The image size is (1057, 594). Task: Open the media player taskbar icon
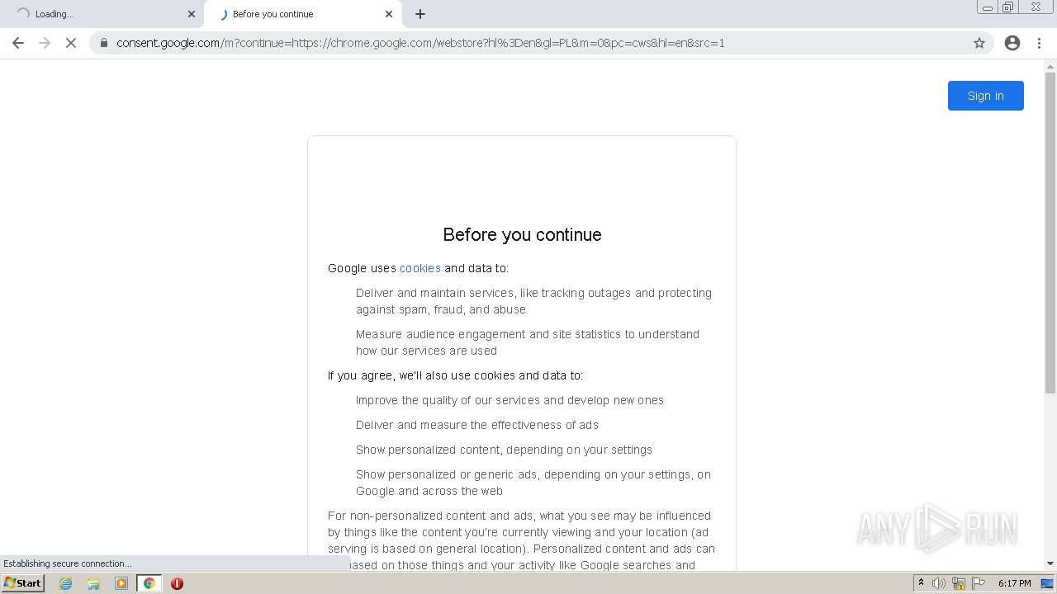click(x=121, y=583)
